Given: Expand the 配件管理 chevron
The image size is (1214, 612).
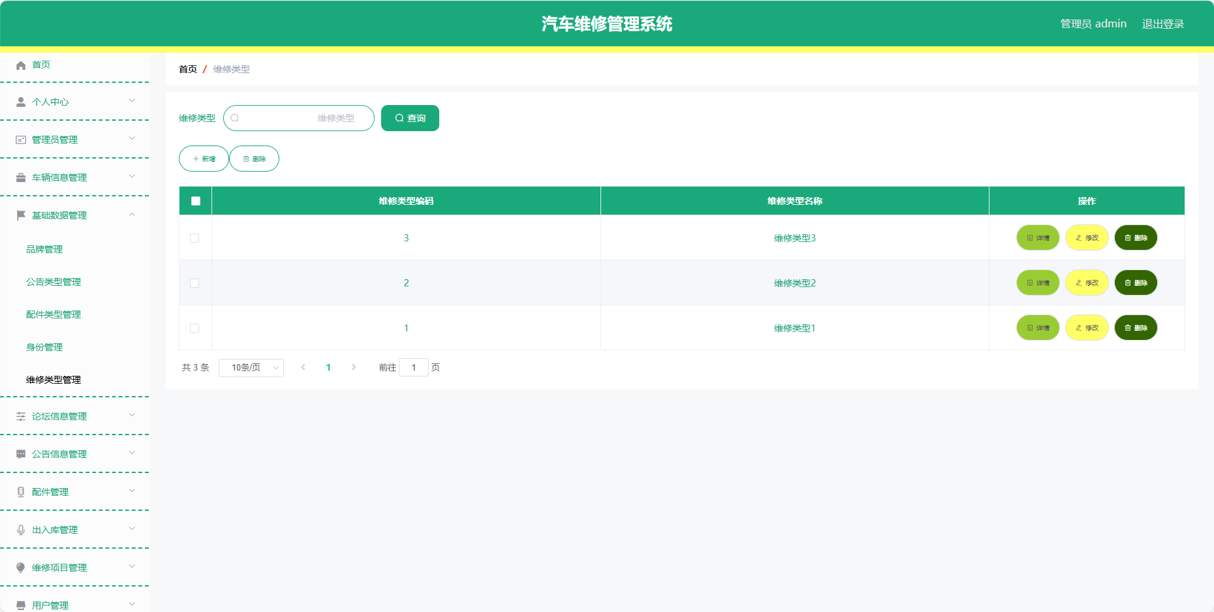Looking at the screenshot, I should click(x=132, y=491).
